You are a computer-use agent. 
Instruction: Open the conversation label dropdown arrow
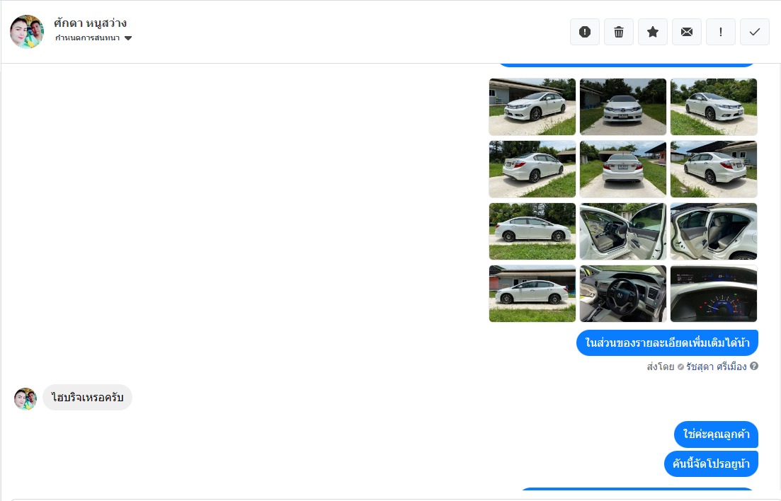(128, 38)
